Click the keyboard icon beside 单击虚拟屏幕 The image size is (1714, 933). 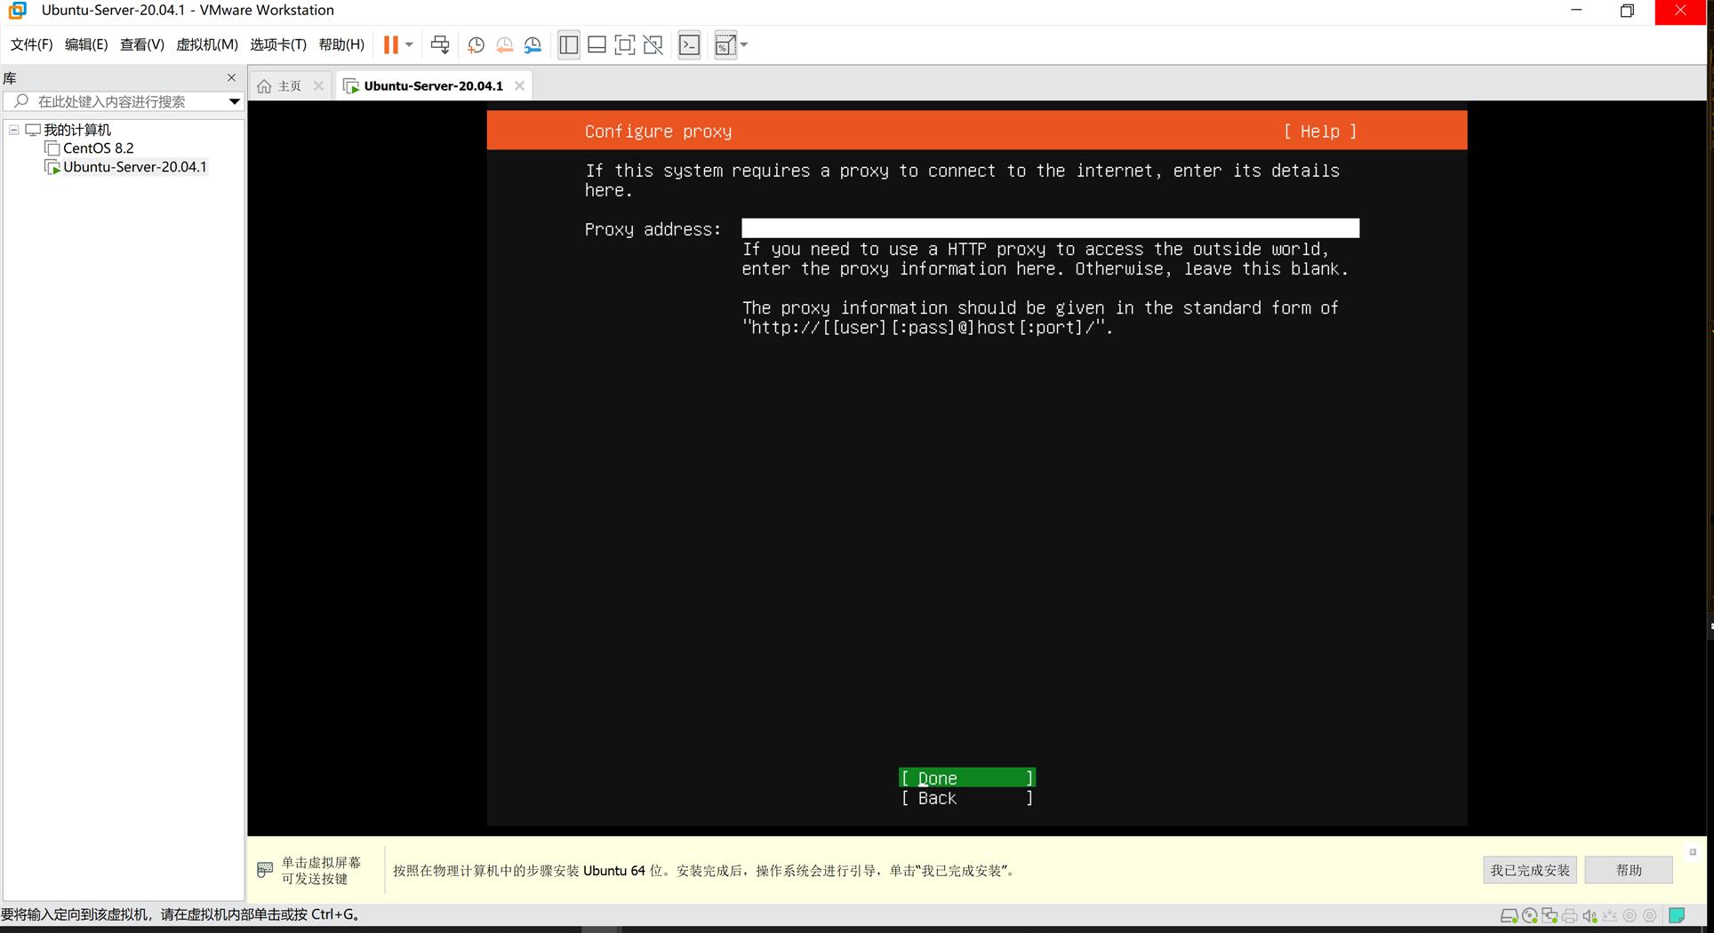click(265, 870)
